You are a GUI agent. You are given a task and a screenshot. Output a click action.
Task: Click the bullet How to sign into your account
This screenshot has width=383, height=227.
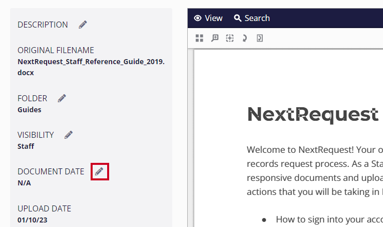tap(329, 219)
